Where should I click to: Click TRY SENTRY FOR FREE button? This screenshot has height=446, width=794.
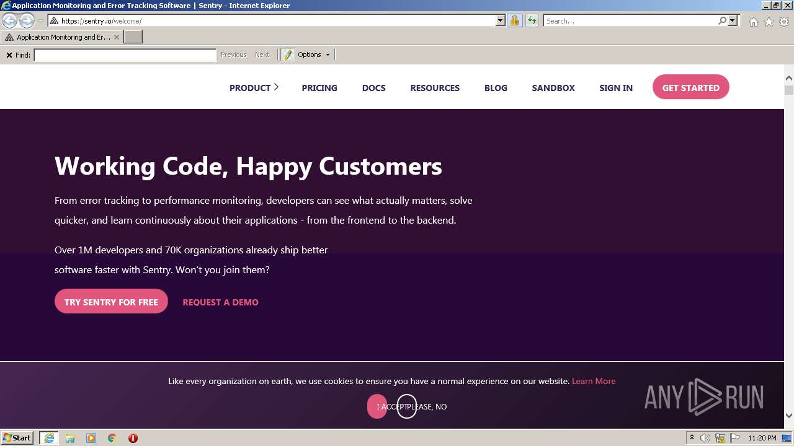[111, 302]
